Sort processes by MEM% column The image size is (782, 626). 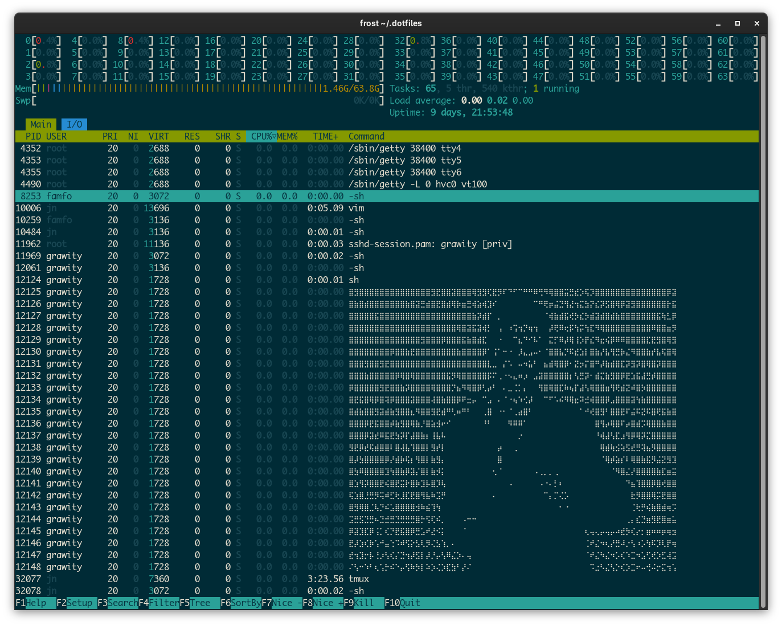click(x=287, y=137)
